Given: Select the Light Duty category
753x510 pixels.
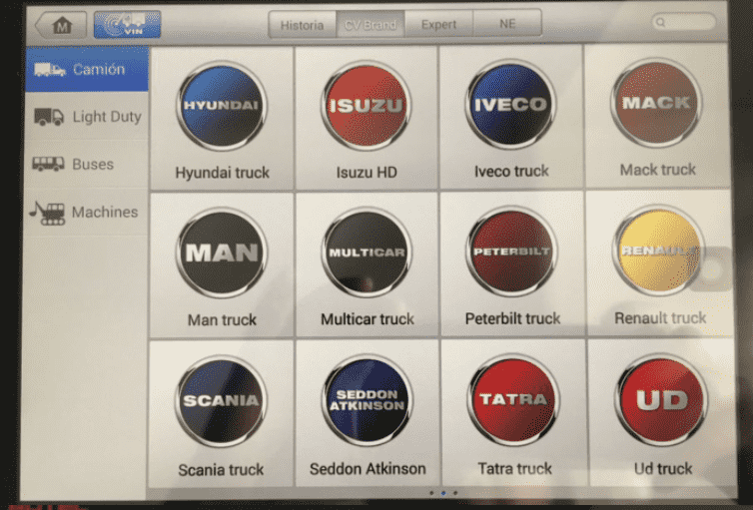Looking at the screenshot, I should click(x=87, y=116).
